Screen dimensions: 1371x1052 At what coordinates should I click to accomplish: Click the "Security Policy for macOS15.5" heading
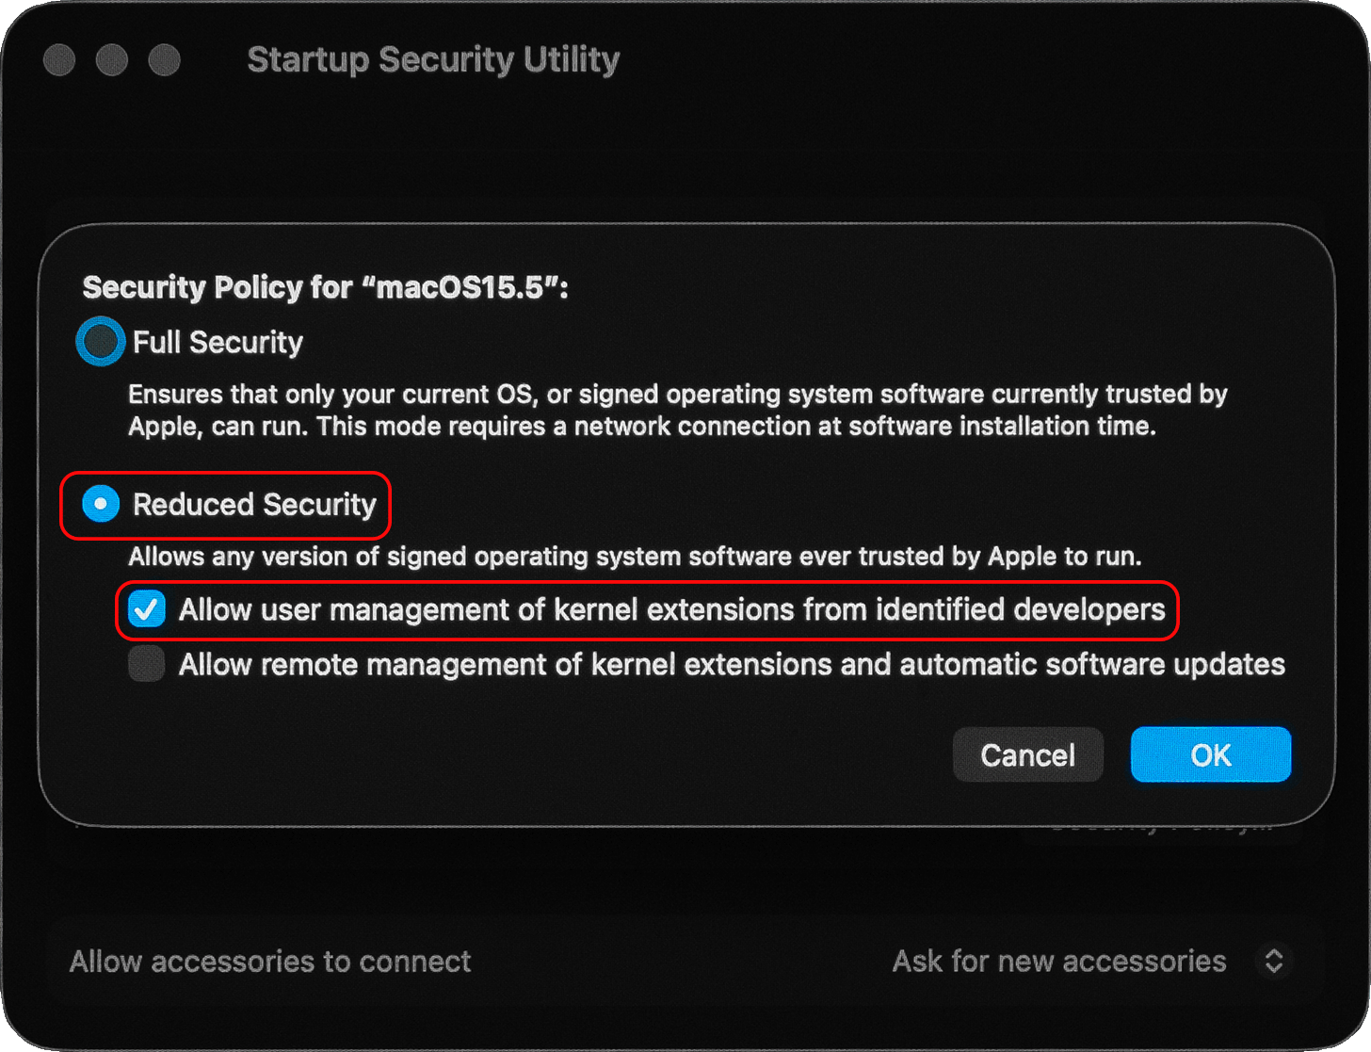[x=325, y=286]
